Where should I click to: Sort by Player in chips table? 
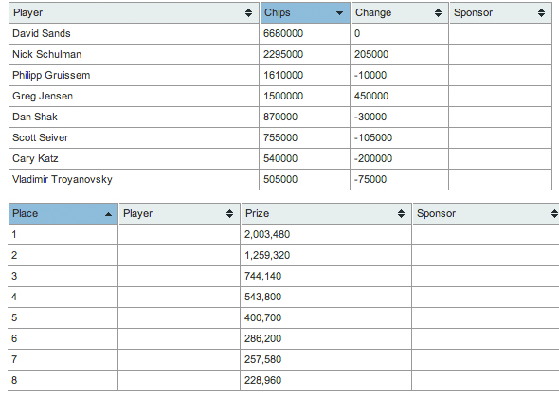[x=248, y=13]
